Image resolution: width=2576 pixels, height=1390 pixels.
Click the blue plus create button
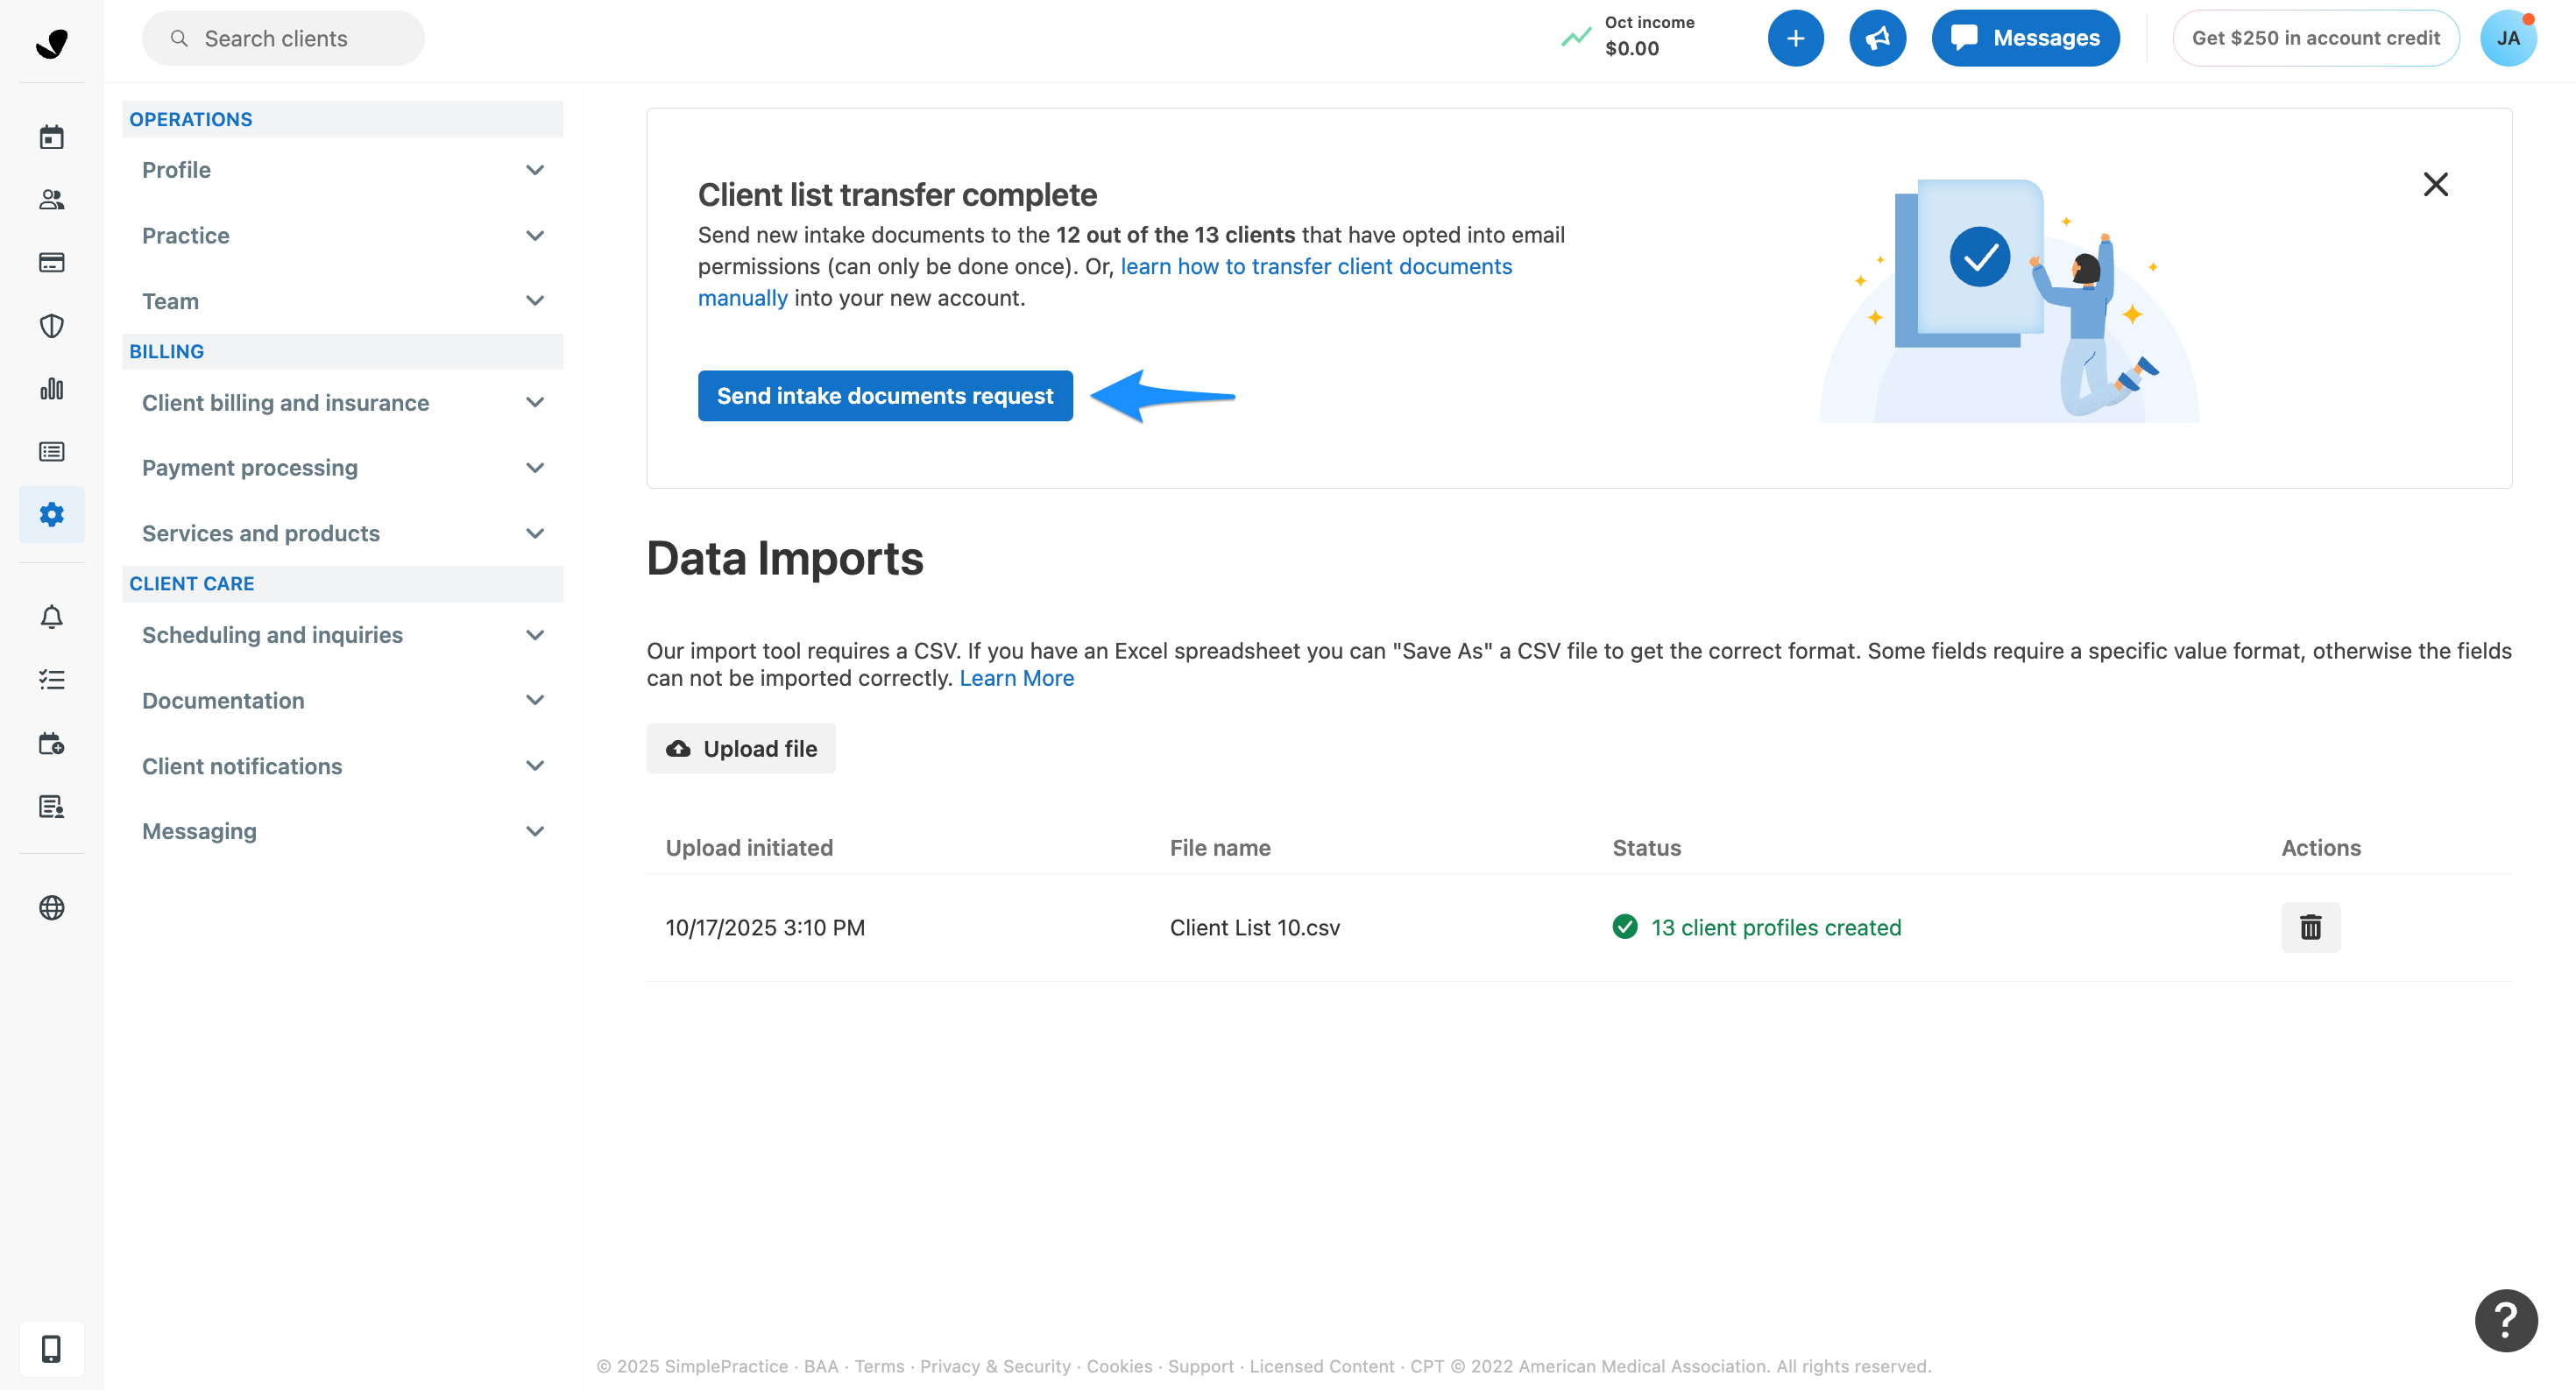[1795, 38]
